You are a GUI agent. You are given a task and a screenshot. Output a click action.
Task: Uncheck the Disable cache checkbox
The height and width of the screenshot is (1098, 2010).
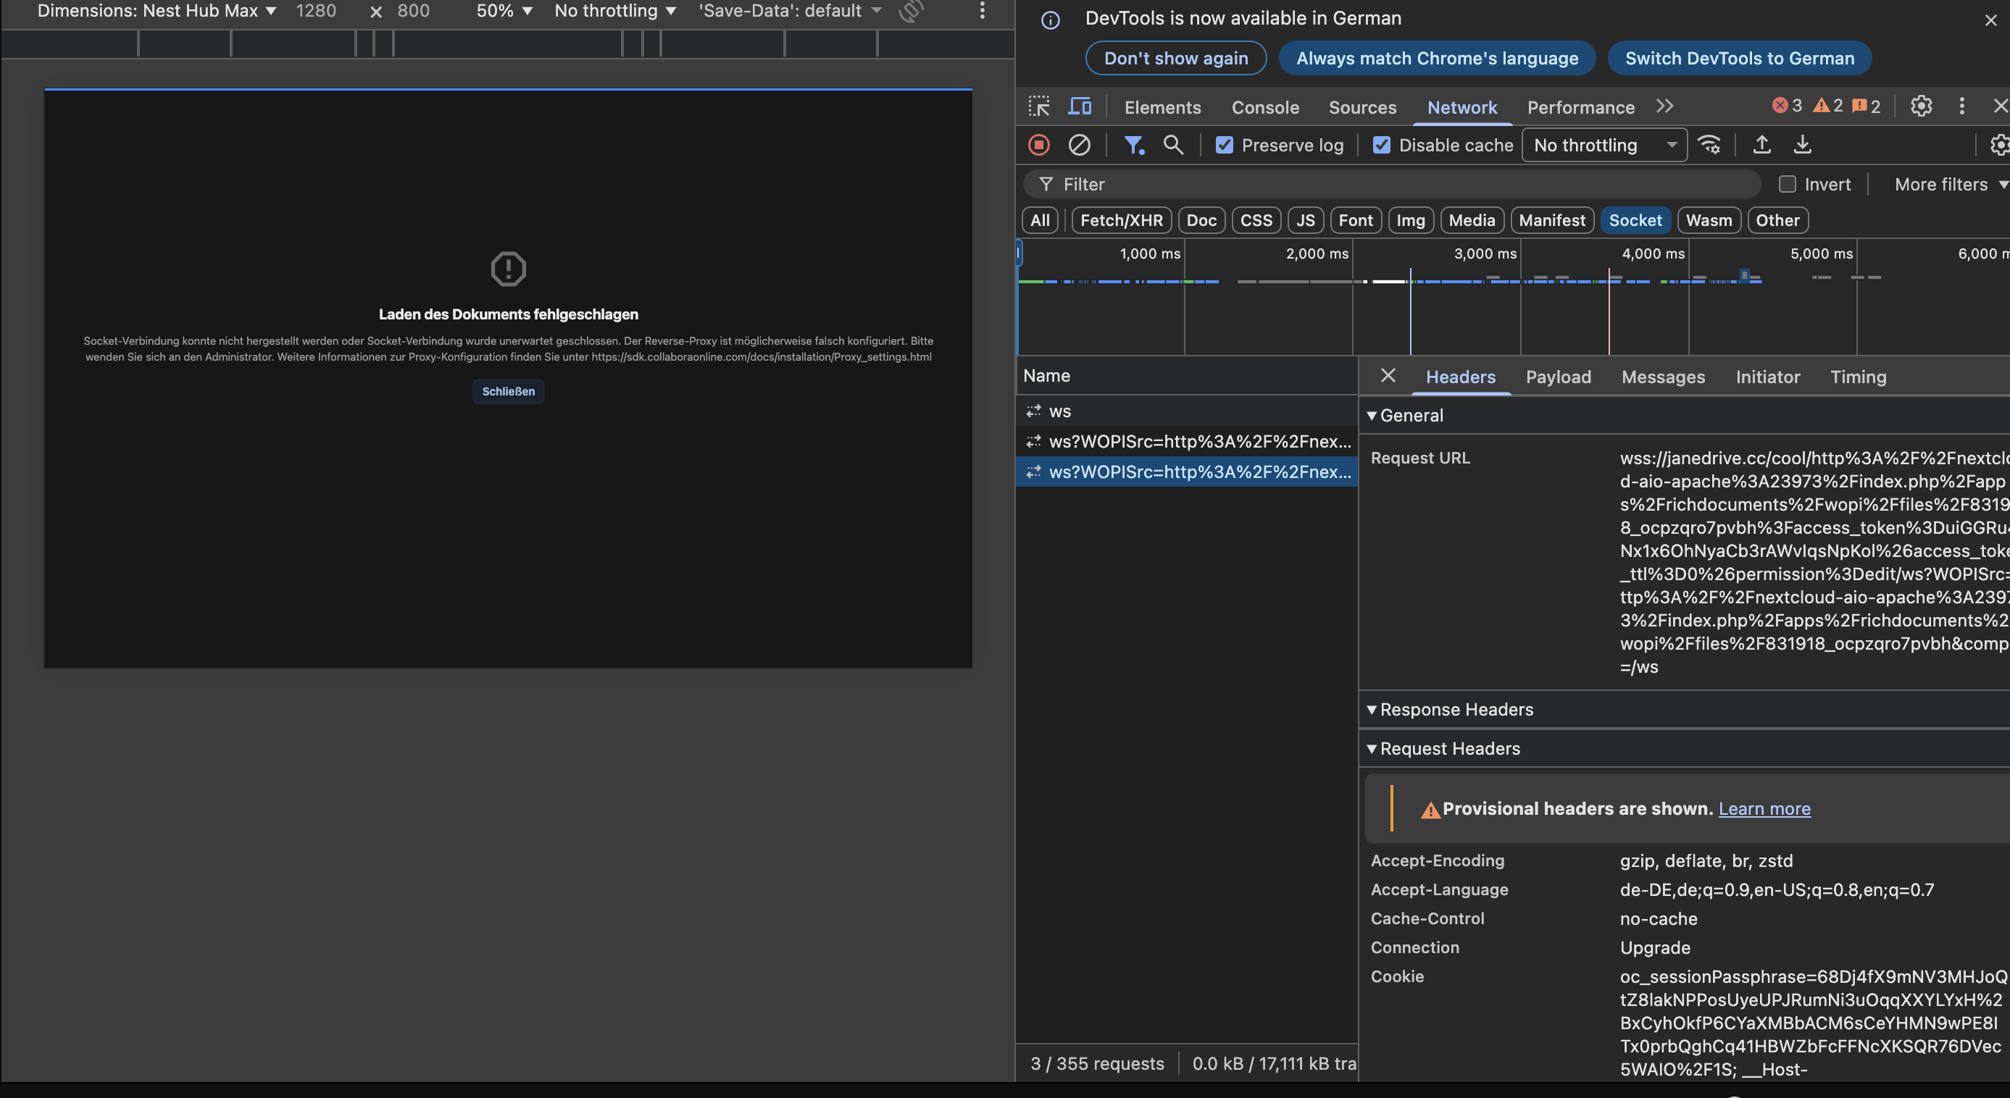tap(1381, 145)
